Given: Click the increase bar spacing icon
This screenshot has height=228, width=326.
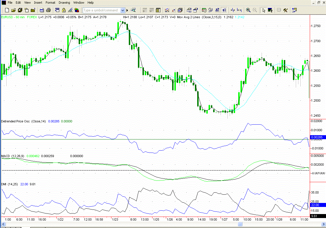Looking at the screenshot, I should 239,10.
